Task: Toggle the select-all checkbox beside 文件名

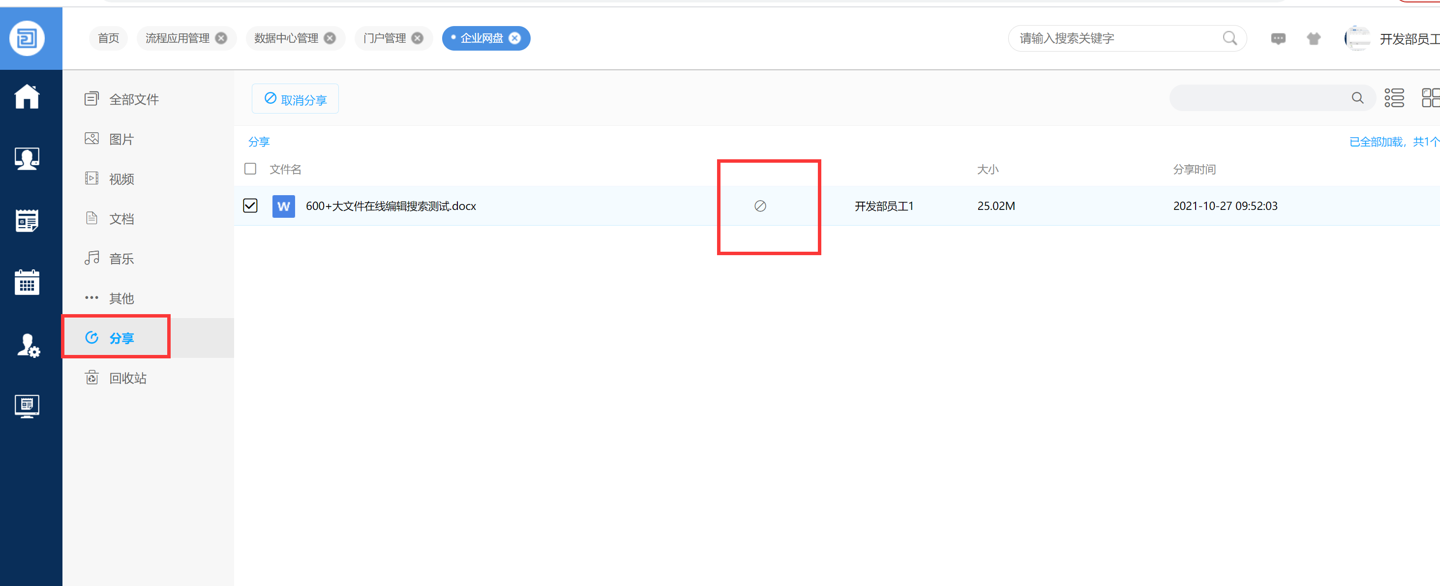Action: [x=250, y=169]
